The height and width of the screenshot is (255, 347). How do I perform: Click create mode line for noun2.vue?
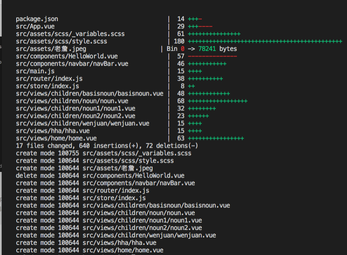[109, 228]
